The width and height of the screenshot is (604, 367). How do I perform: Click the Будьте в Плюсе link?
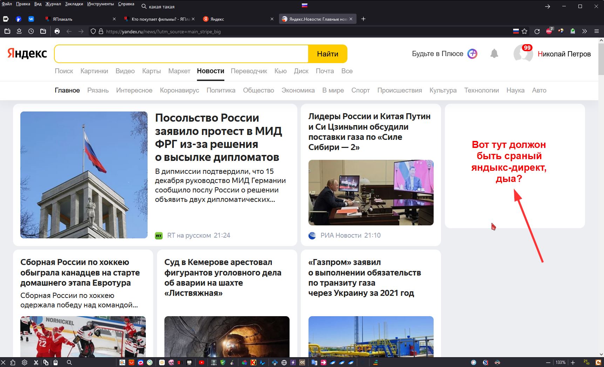[437, 54]
